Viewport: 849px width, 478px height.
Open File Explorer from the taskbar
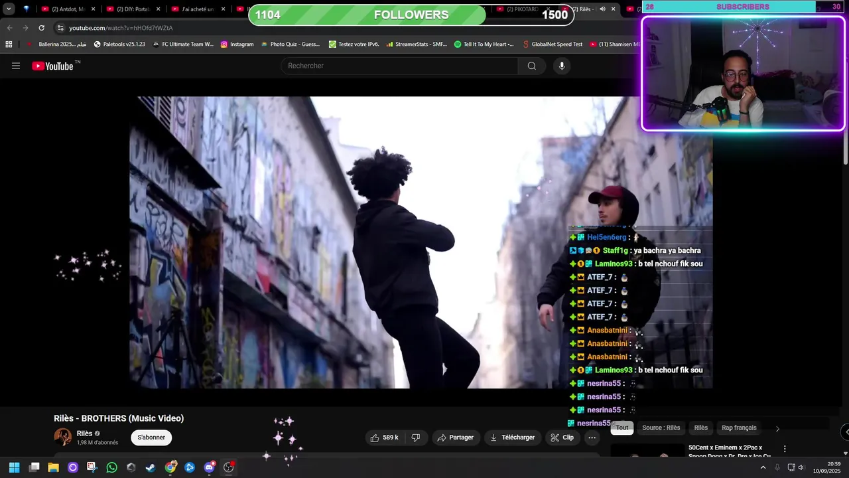point(53,467)
